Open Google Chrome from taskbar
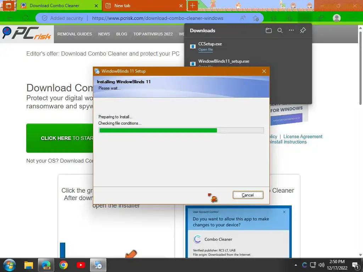The height and width of the screenshot is (272, 363). tap(63, 265)
